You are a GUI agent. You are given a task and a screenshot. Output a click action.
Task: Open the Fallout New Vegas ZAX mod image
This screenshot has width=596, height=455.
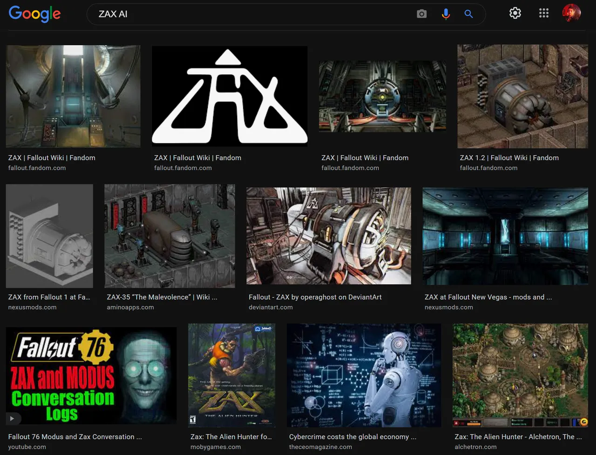tap(505, 236)
